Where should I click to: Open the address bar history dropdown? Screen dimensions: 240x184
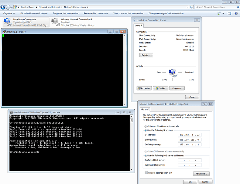coord(187,7)
